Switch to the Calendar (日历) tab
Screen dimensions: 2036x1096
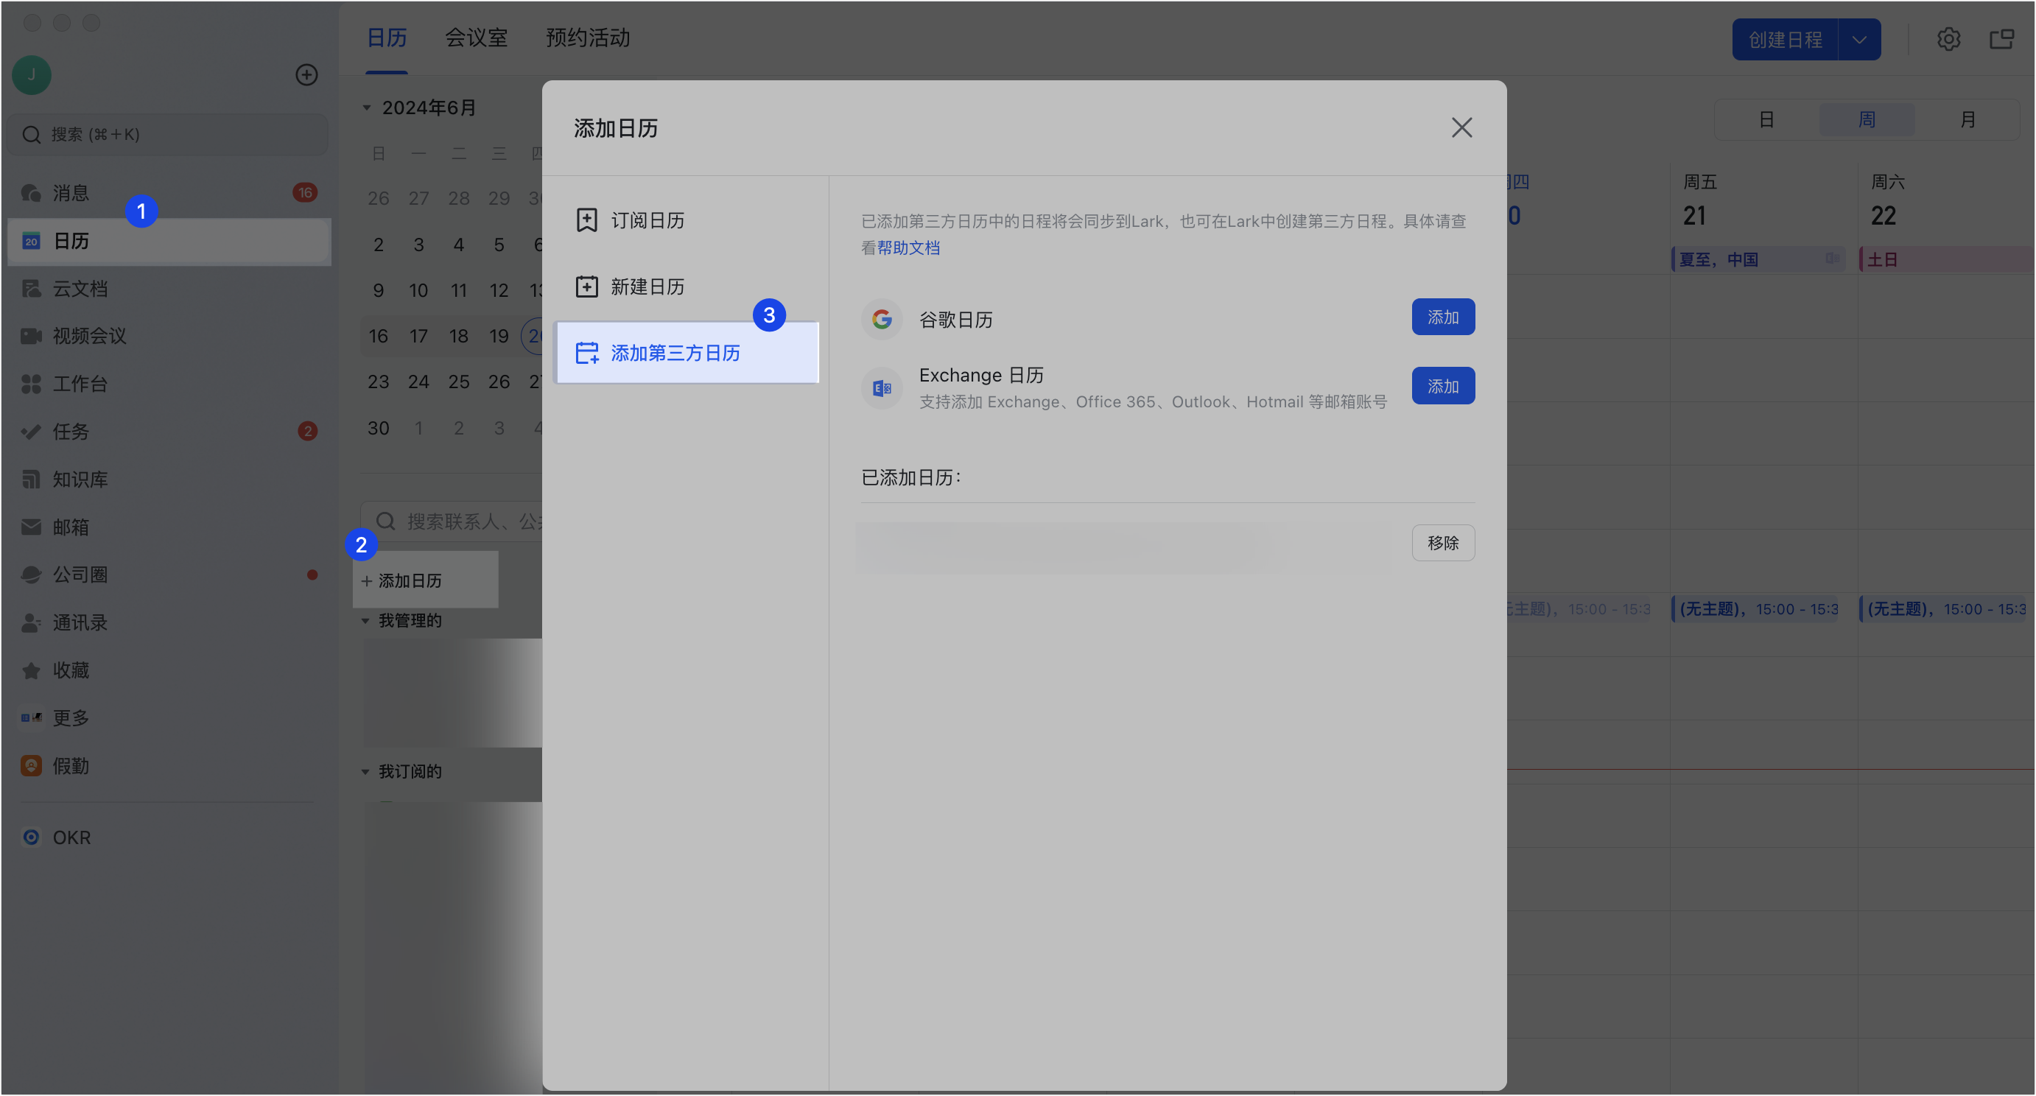pyautogui.click(x=387, y=38)
